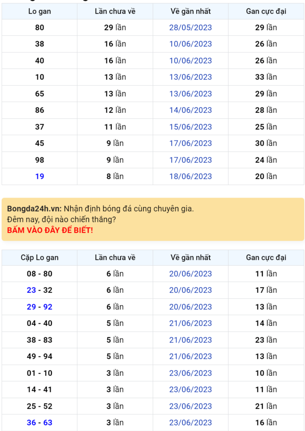Click the 15/06/2023 date link

coord(191,127)
